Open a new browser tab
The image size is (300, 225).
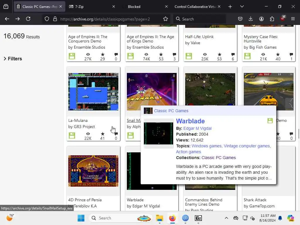[230, 6]
